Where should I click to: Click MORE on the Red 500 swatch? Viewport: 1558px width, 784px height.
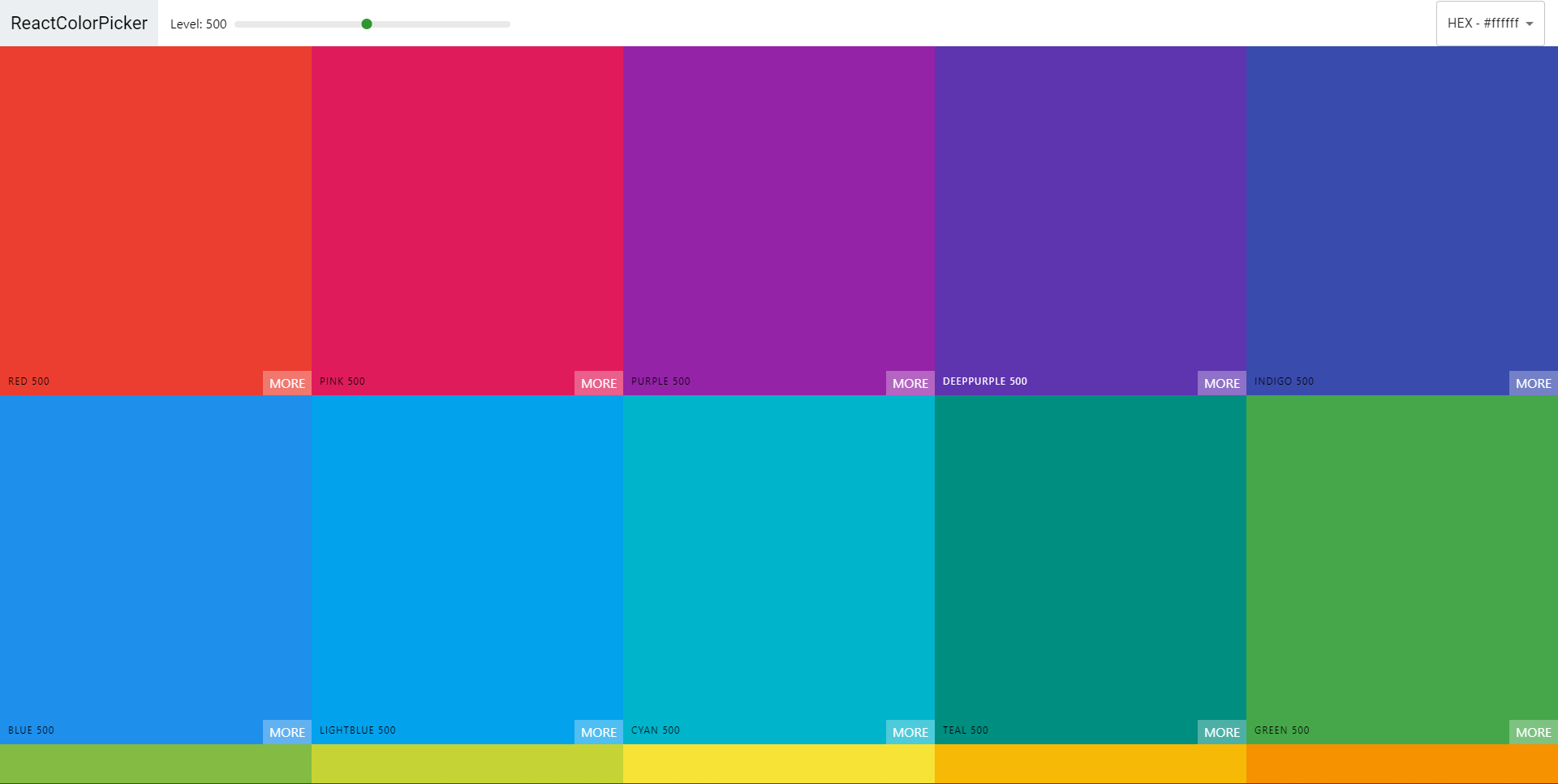(x=286, y=383)
